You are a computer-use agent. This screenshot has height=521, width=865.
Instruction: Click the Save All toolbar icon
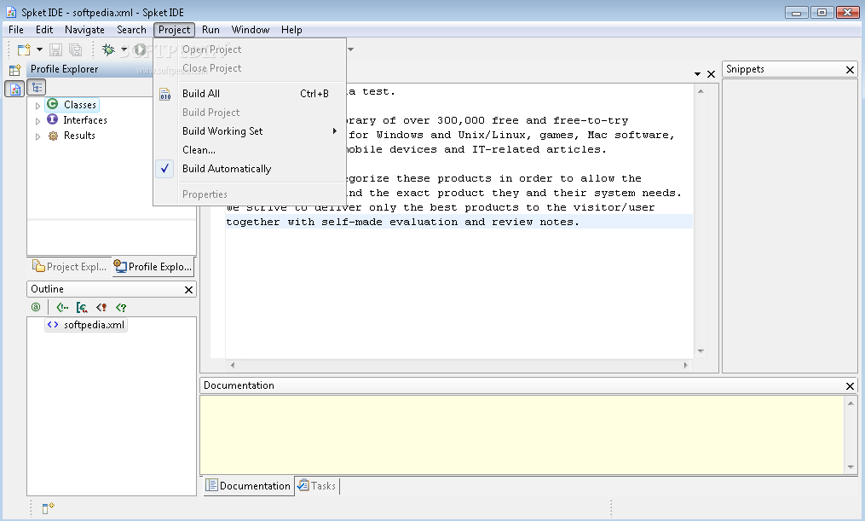(x=75, y=49)
